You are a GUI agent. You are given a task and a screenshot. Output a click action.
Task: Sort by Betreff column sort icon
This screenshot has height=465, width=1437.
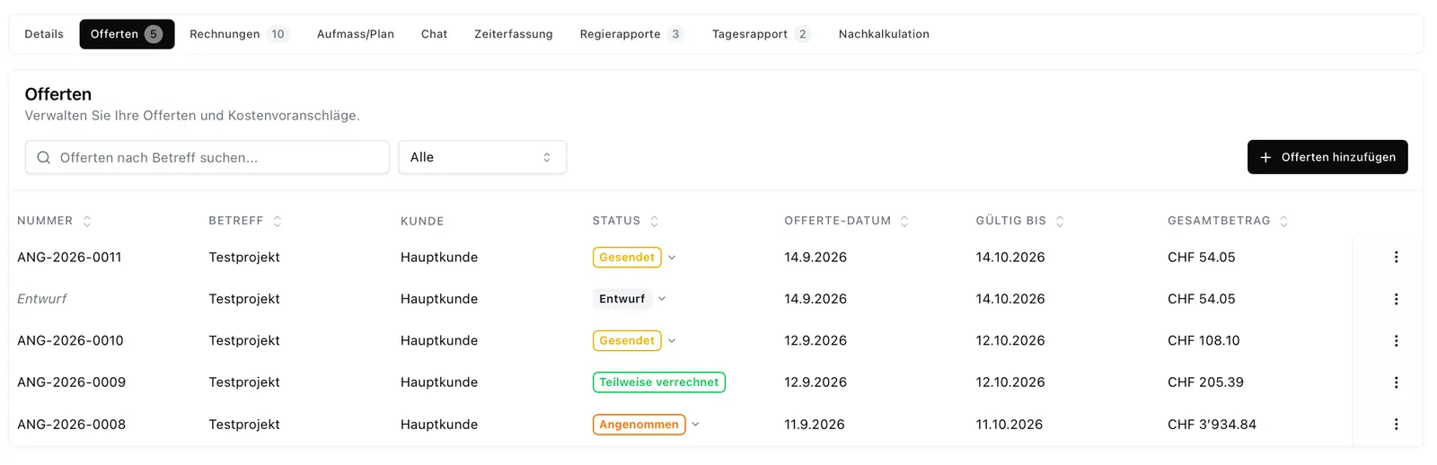[278, 221]
